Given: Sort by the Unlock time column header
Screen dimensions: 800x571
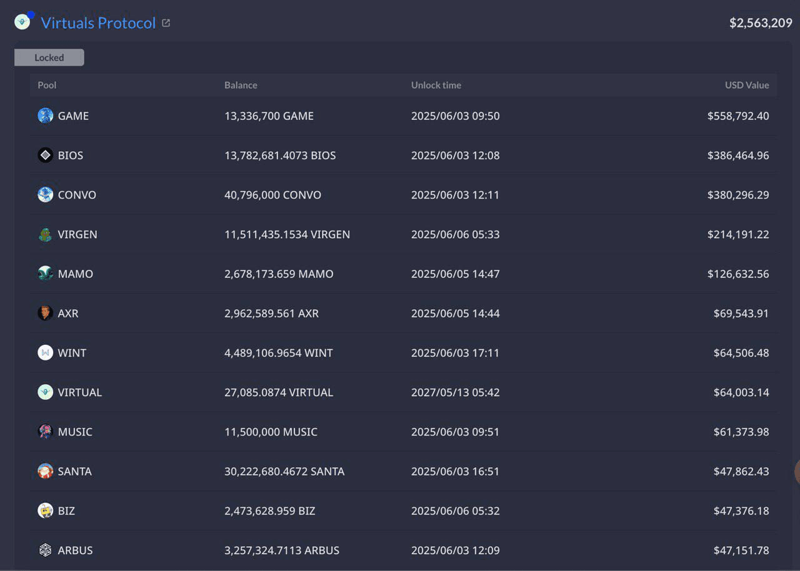Looking at the screenshot, I should (x=436, y=85).
